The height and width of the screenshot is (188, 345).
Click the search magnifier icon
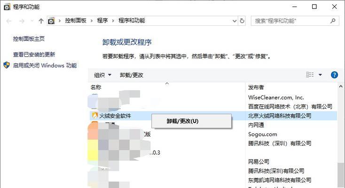tap(333, 21)
